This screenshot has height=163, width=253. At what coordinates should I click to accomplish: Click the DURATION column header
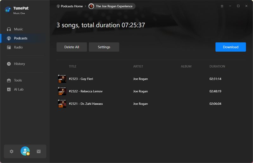click(x=217, y=66)
